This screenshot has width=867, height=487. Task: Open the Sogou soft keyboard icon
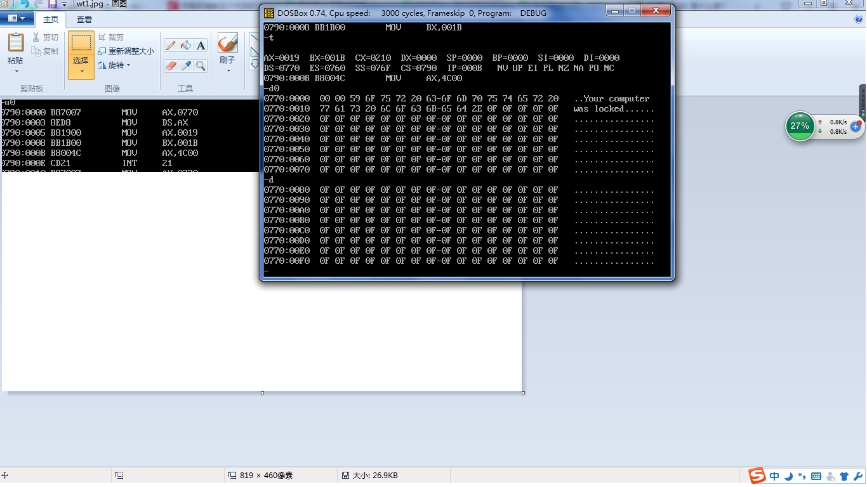(x=816, y=476)
